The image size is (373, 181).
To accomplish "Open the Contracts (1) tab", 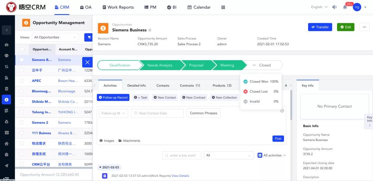I will coord(190,85).
